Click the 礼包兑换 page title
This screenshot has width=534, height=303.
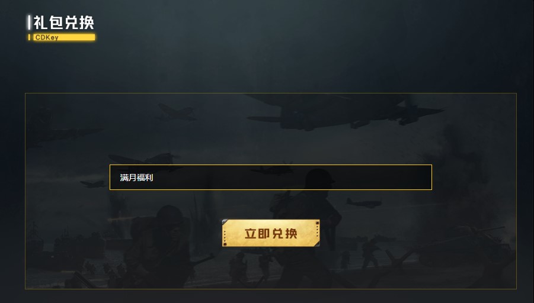point(63,23)
